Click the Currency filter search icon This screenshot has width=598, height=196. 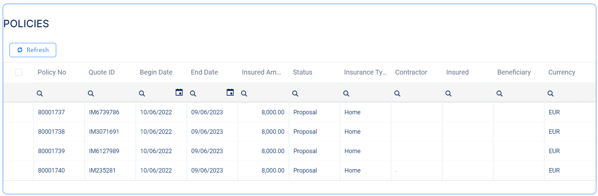click(x=551, y=93)
